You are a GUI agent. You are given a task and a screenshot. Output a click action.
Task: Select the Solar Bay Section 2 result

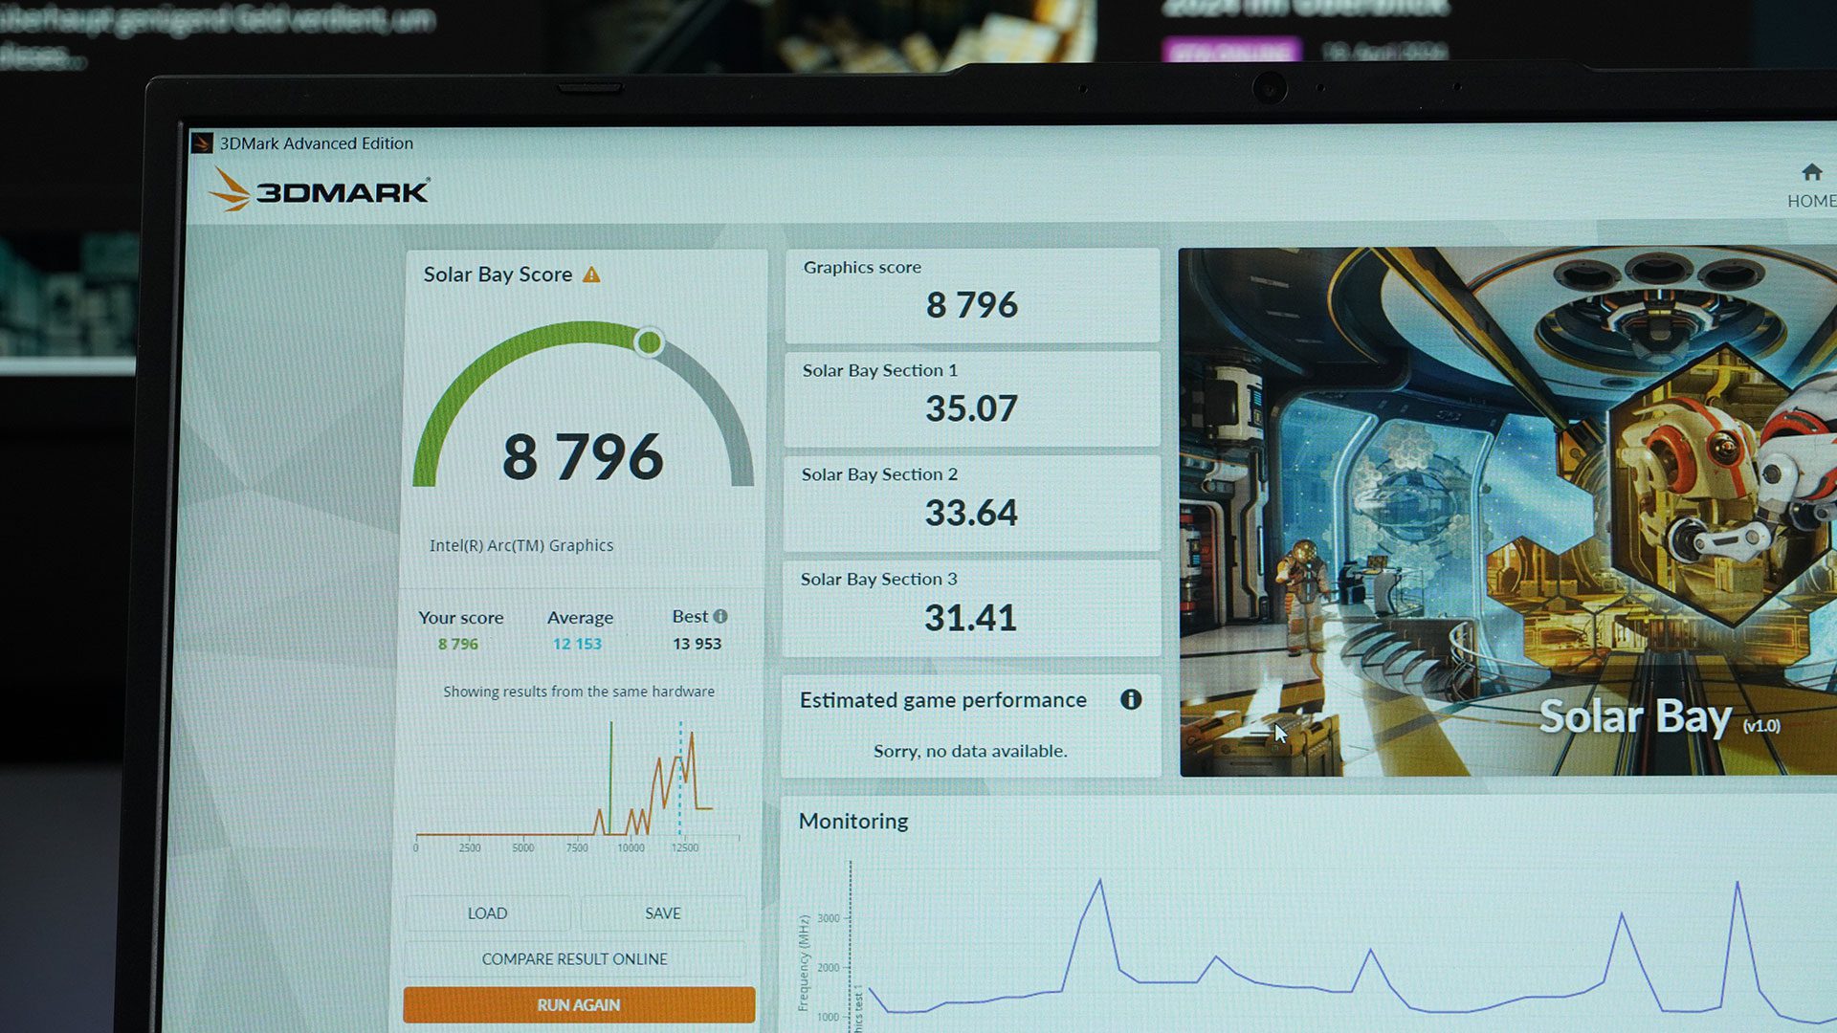point(971,502)
